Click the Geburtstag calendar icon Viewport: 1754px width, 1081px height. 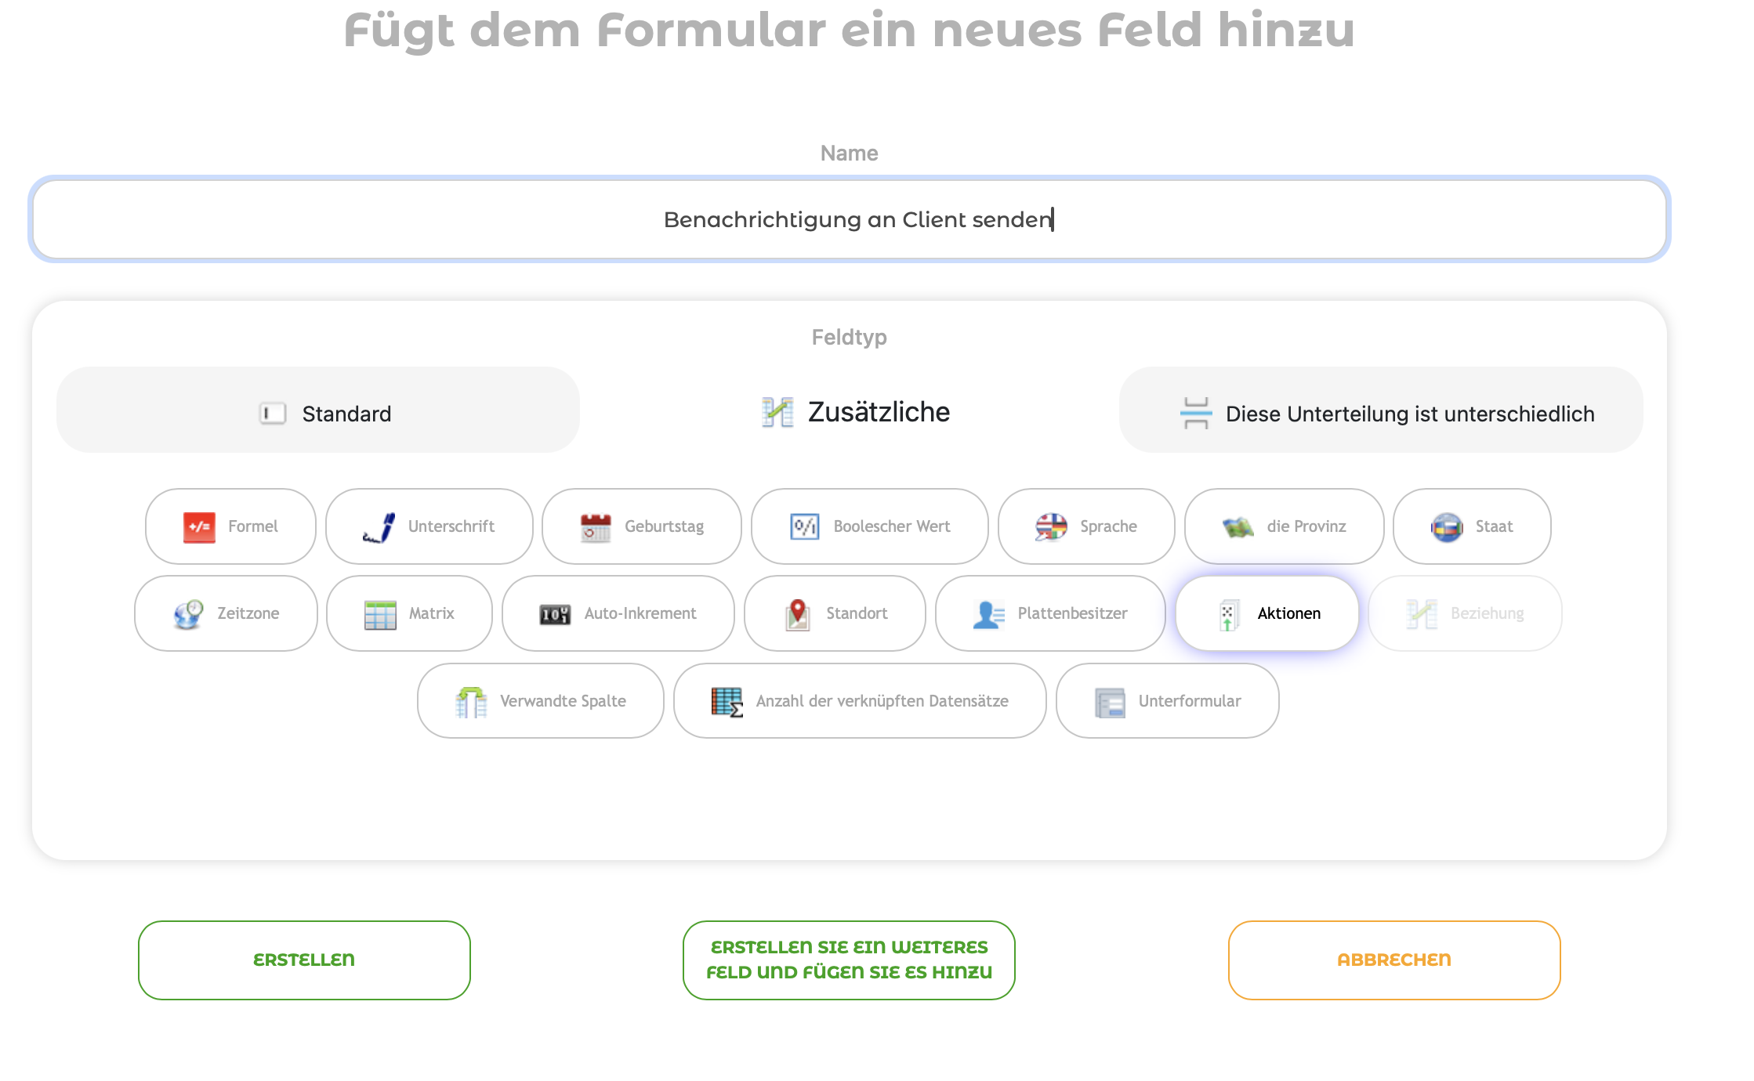coord(596,527)
